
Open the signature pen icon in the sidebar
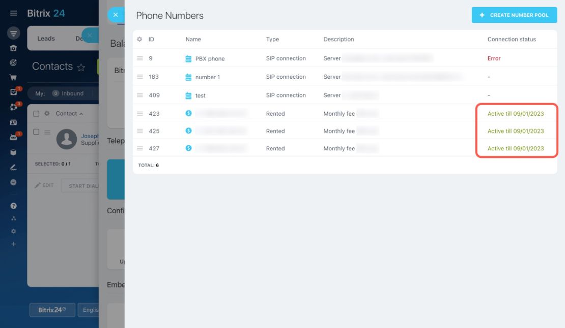click(x=13, y=168)
